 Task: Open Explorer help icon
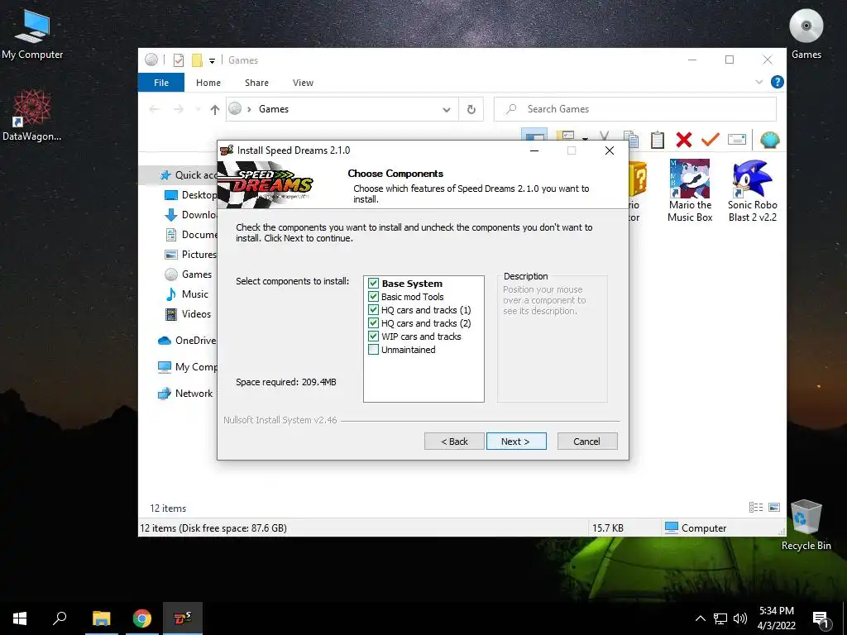click(777, 82)
